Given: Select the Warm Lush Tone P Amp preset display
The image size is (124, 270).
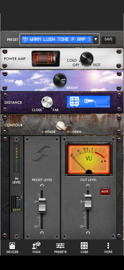Looking at the screenshot, I should pos(57,39).
